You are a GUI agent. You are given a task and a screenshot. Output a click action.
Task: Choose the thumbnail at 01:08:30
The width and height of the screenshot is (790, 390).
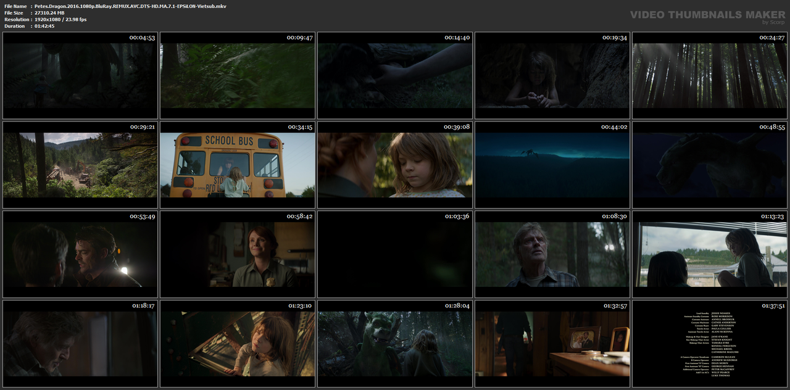(552, 254)
